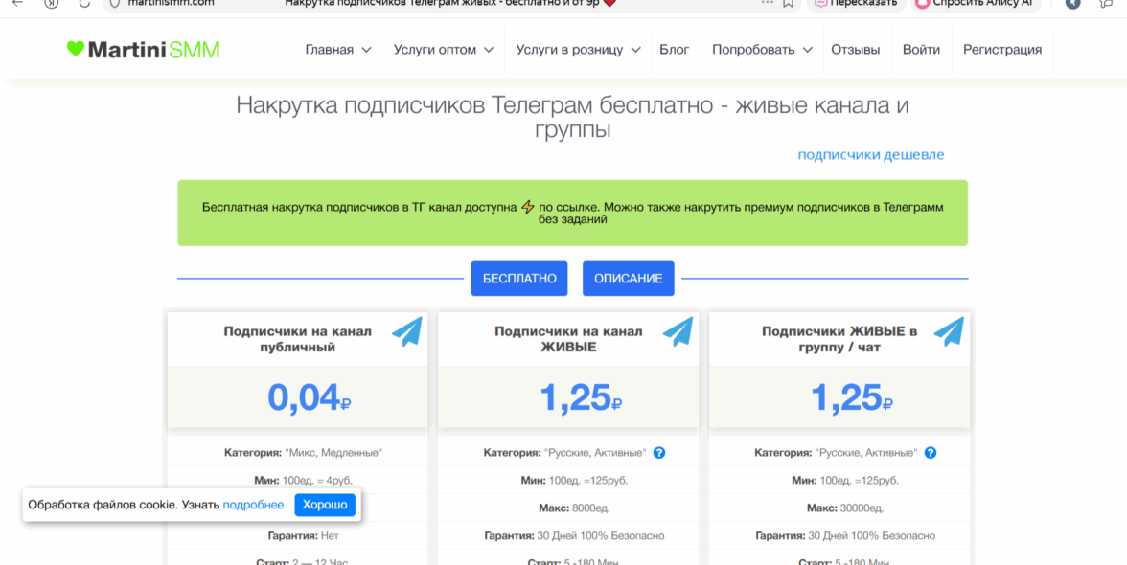Click Спросить Алису AI button

[x=976, y=4]
